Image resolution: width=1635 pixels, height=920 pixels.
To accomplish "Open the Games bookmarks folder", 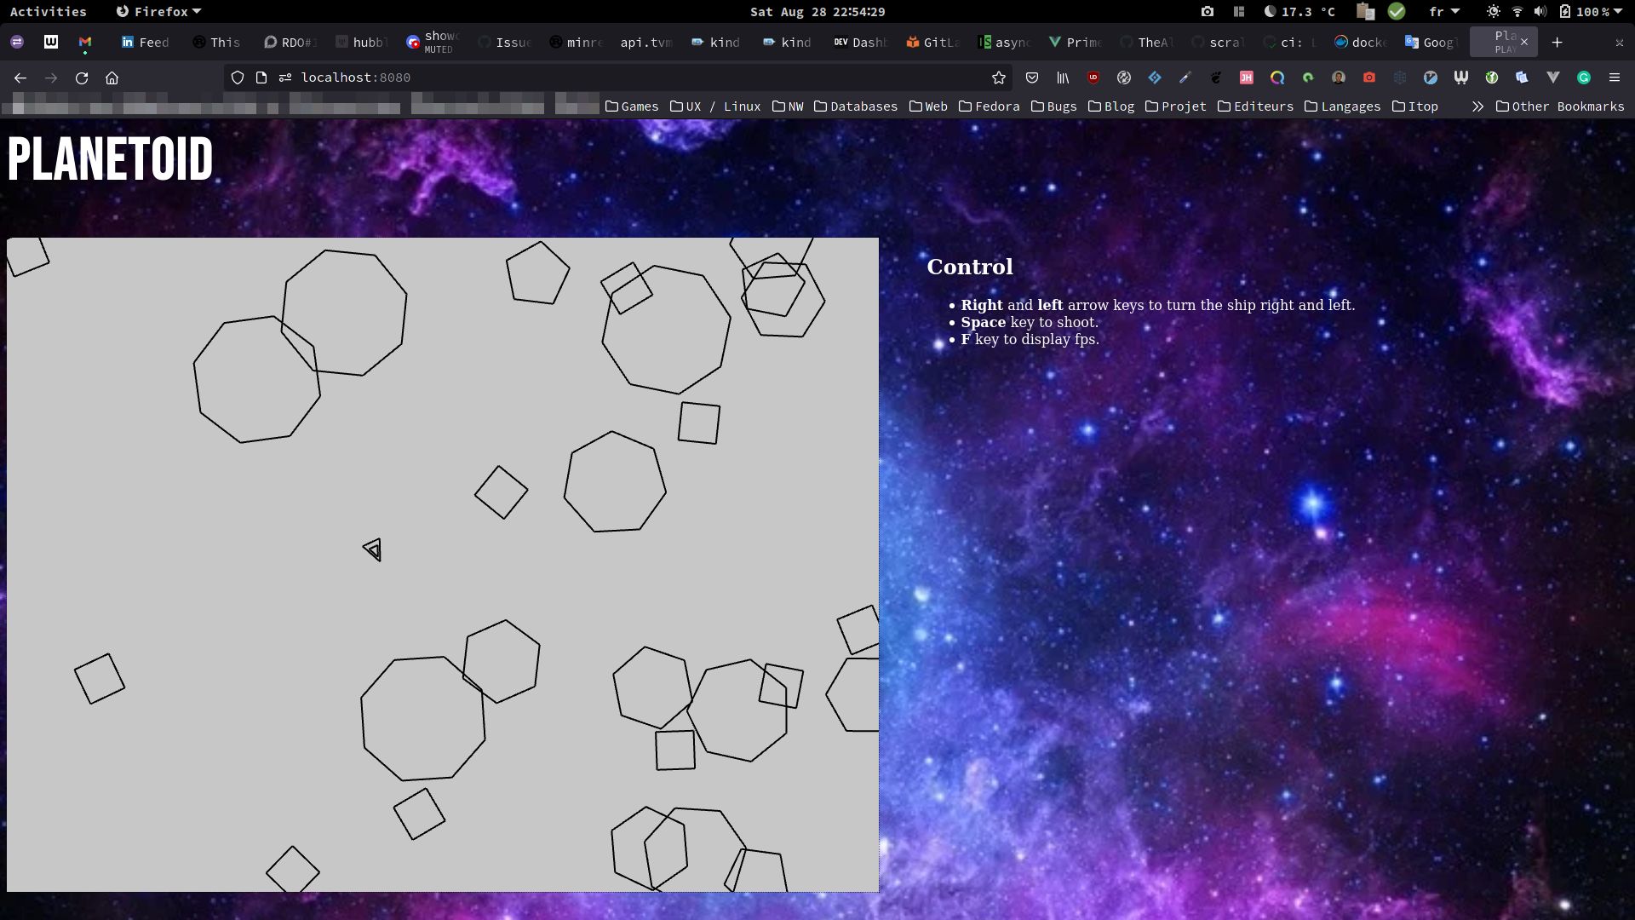I will point(632,106).
